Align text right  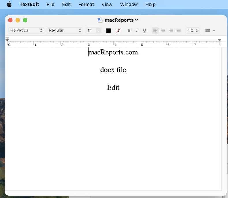click(171, 31)
